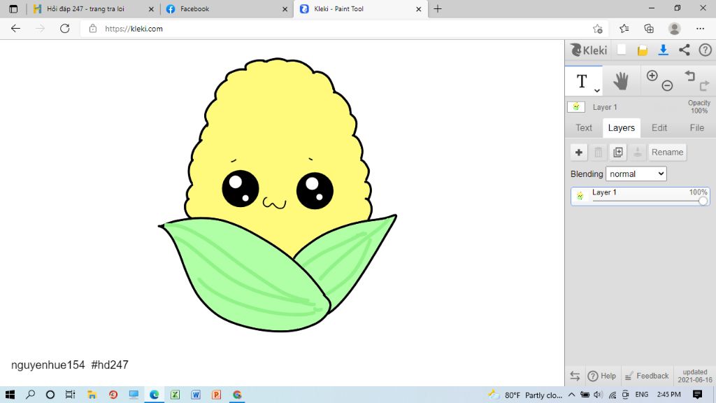716x403 pixels.
Task: Select Layer 1 in the layers list
Action: 640,196
